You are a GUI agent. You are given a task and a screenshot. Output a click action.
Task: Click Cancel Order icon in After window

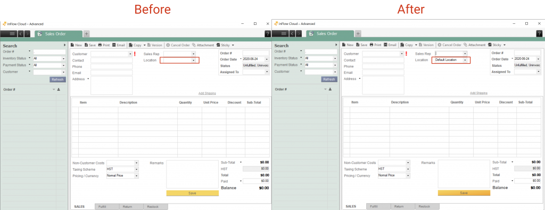point(439,45)
